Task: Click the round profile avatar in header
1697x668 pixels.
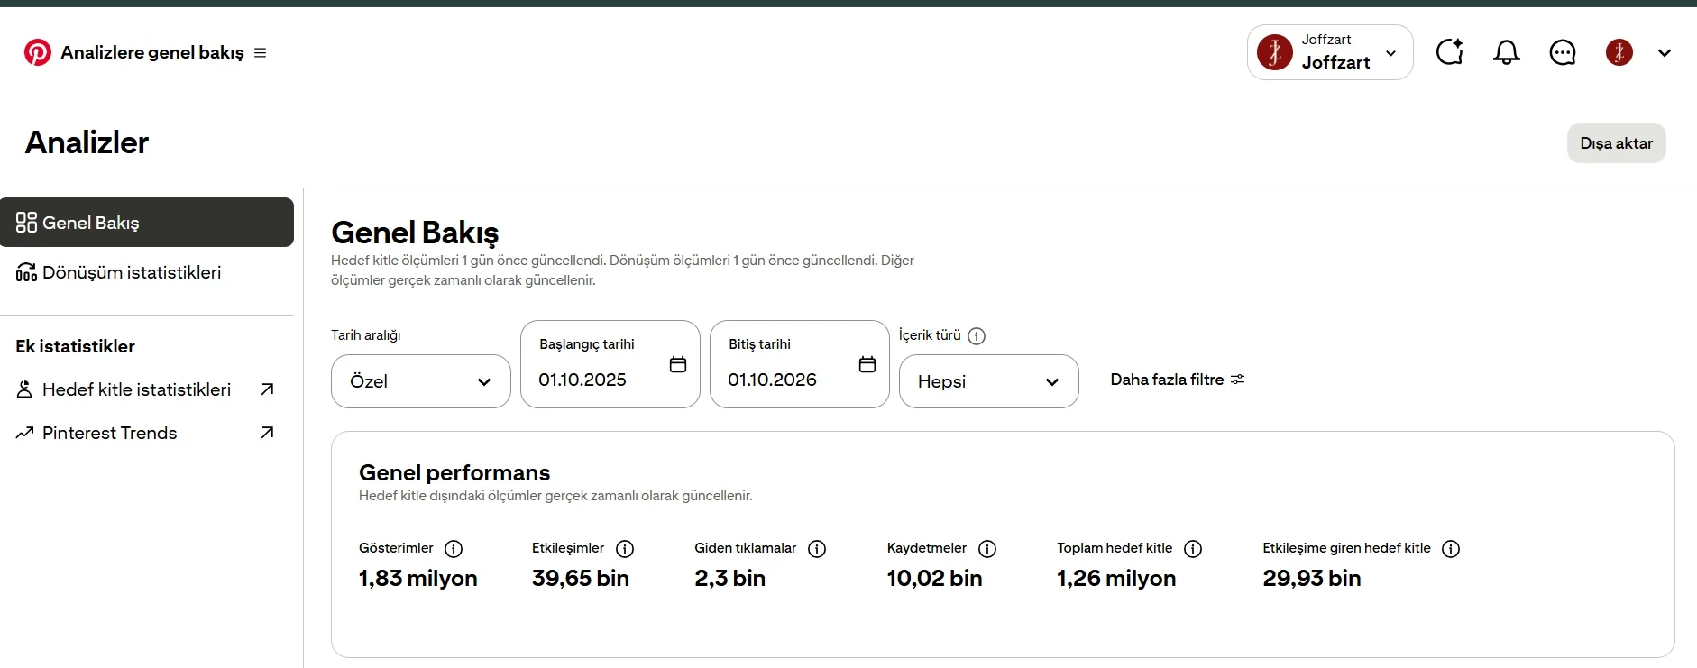Action: [x=1619, y=52]
